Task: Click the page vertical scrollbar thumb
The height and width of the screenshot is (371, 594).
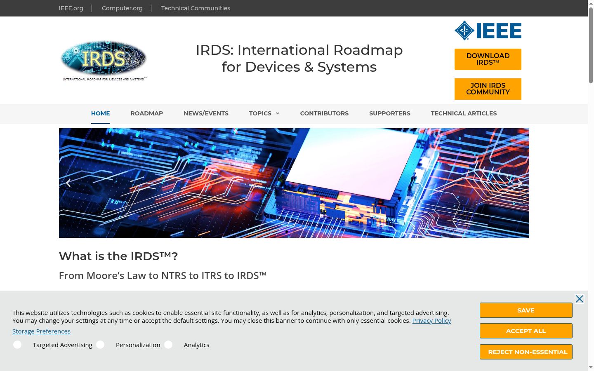Action: tap(591, 45)
